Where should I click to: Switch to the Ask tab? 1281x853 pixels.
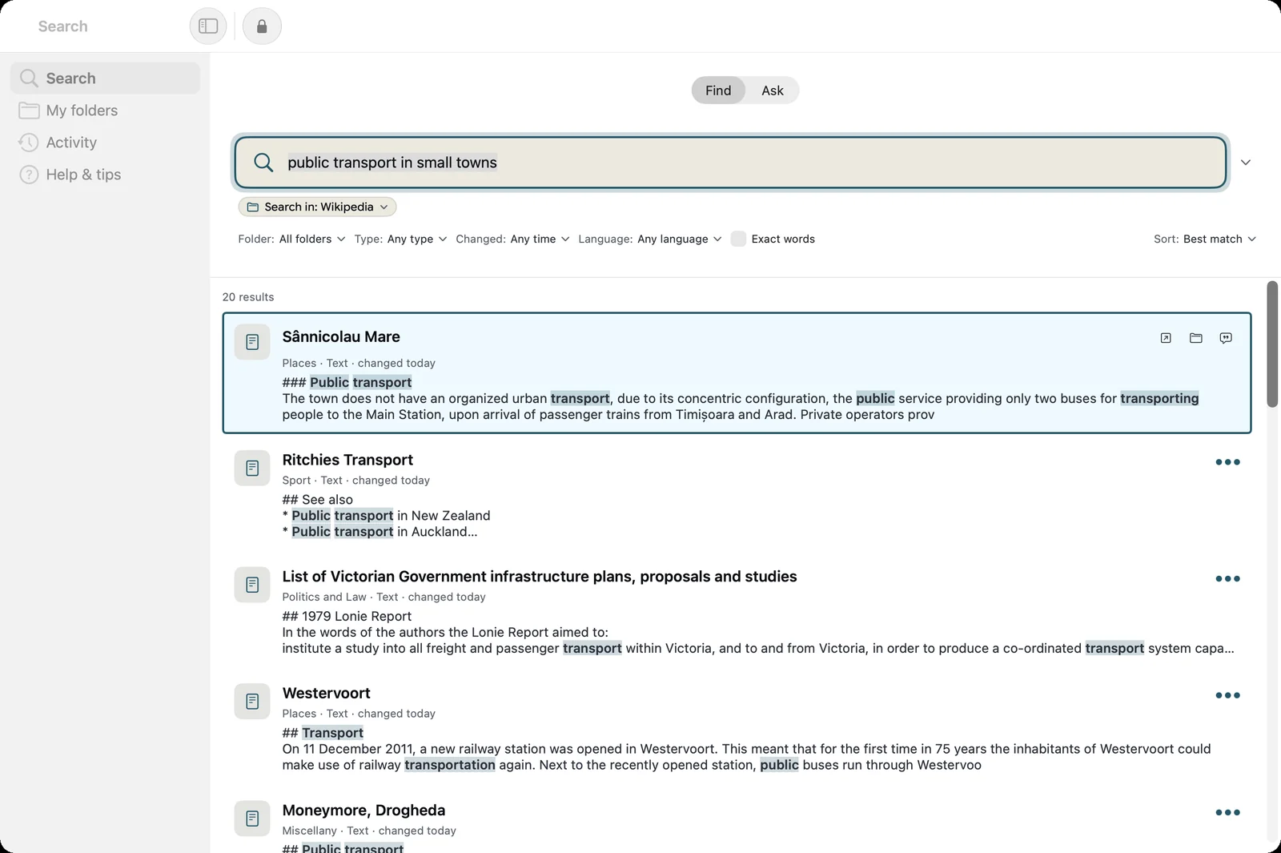click(773, 91)
